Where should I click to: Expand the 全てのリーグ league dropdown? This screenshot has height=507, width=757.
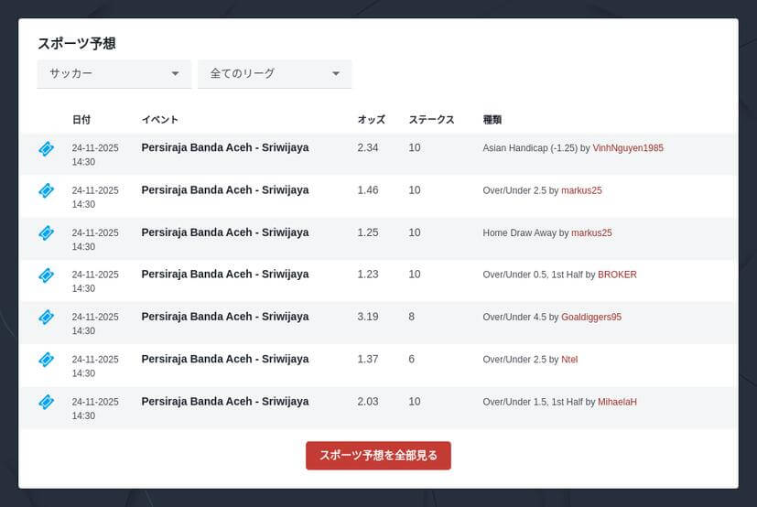(274, 74)
